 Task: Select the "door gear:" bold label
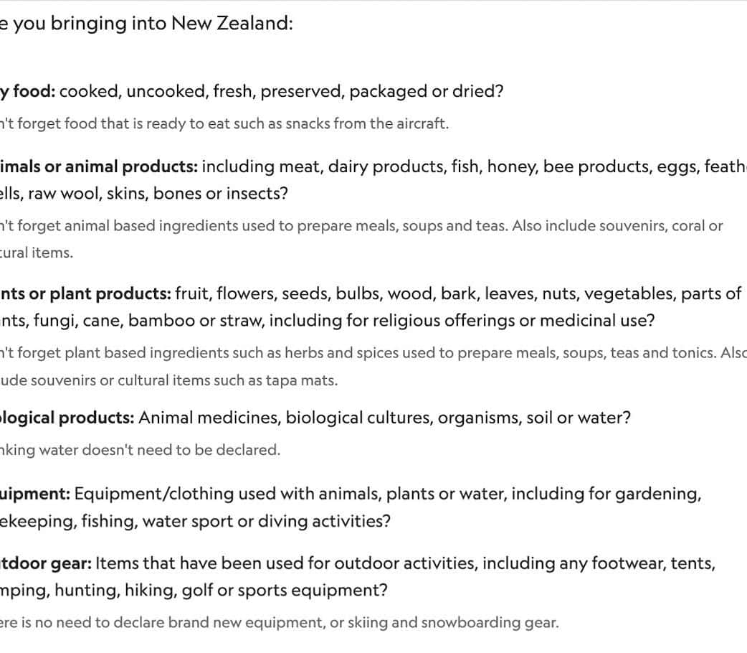pyautogui.click(x=46, y=563)
